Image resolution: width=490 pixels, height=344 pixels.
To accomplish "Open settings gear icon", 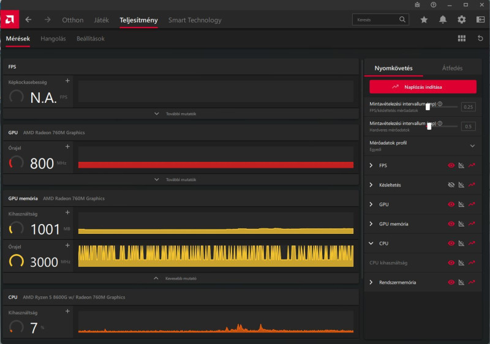I will point(462,20).
